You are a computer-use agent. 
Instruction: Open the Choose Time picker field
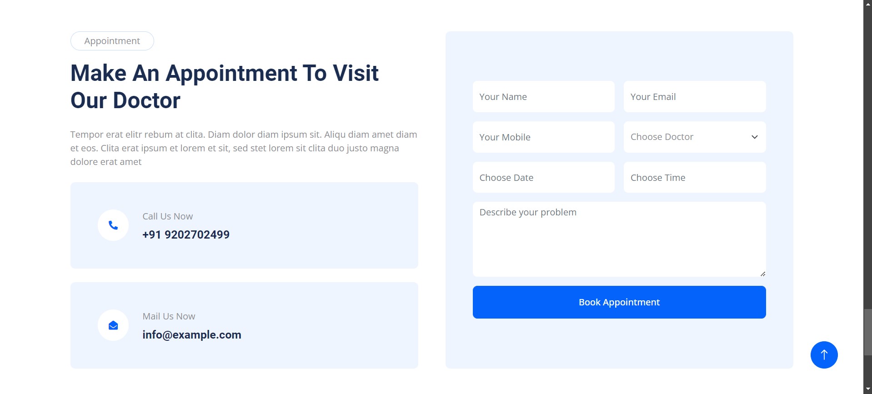(x=694, y=178)
